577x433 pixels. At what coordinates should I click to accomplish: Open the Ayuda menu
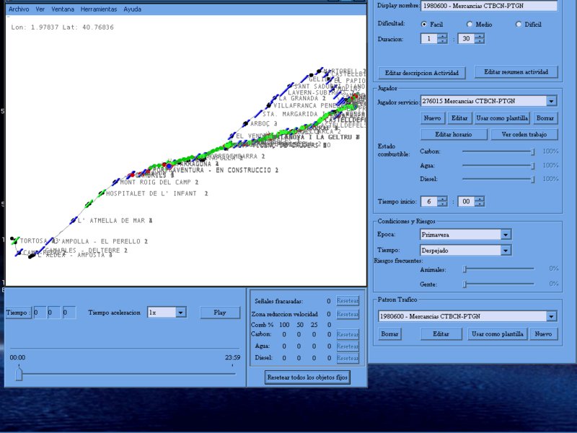[133, 10]
